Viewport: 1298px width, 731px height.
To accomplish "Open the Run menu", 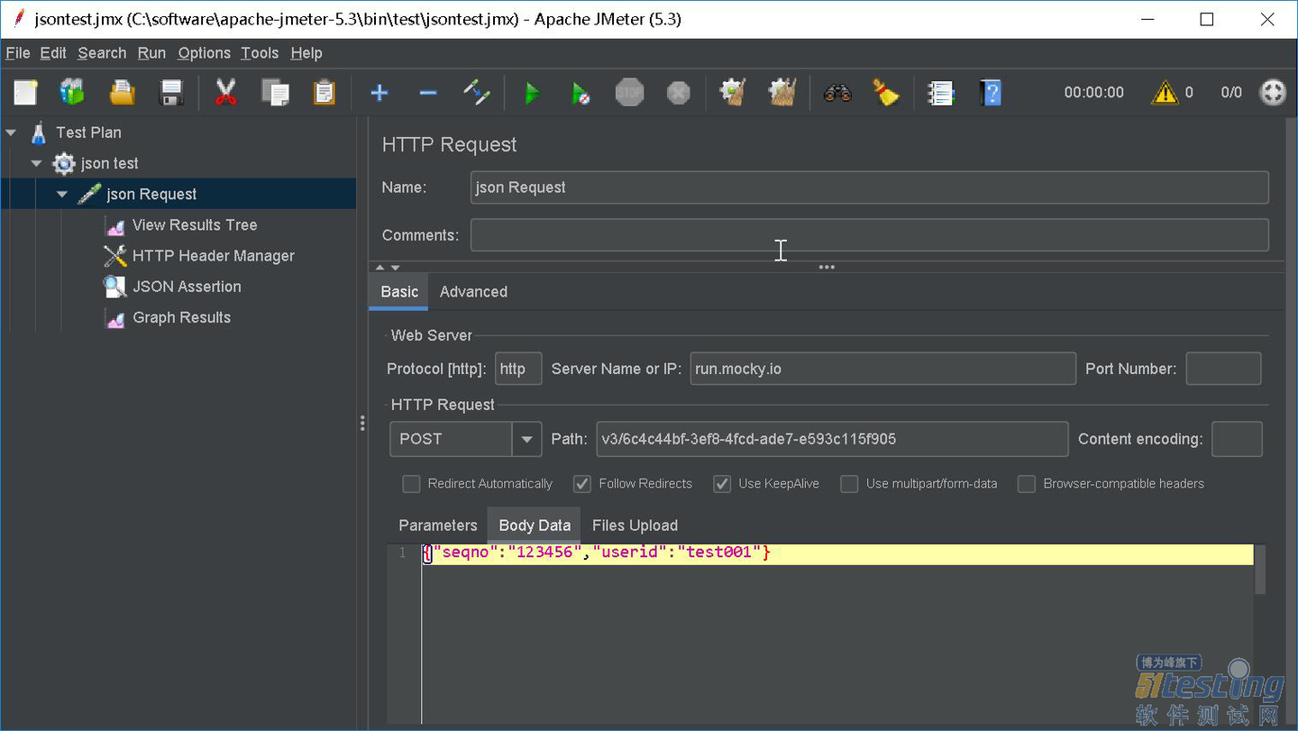I will click(151, 53).
